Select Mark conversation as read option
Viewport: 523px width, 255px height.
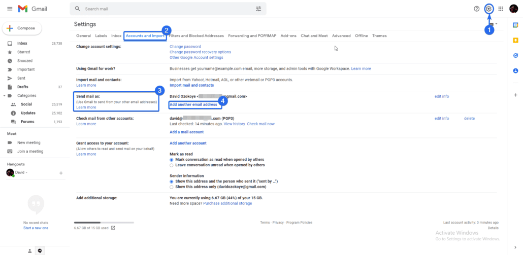click(172, 160)
